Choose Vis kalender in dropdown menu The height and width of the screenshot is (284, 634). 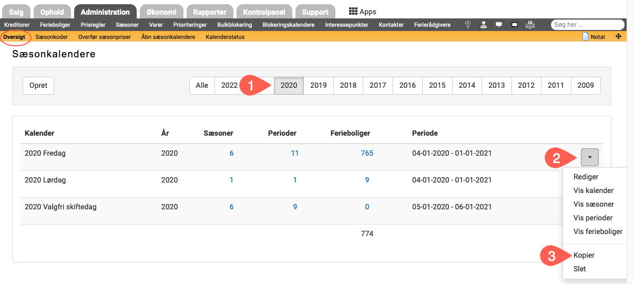[594, 190]
